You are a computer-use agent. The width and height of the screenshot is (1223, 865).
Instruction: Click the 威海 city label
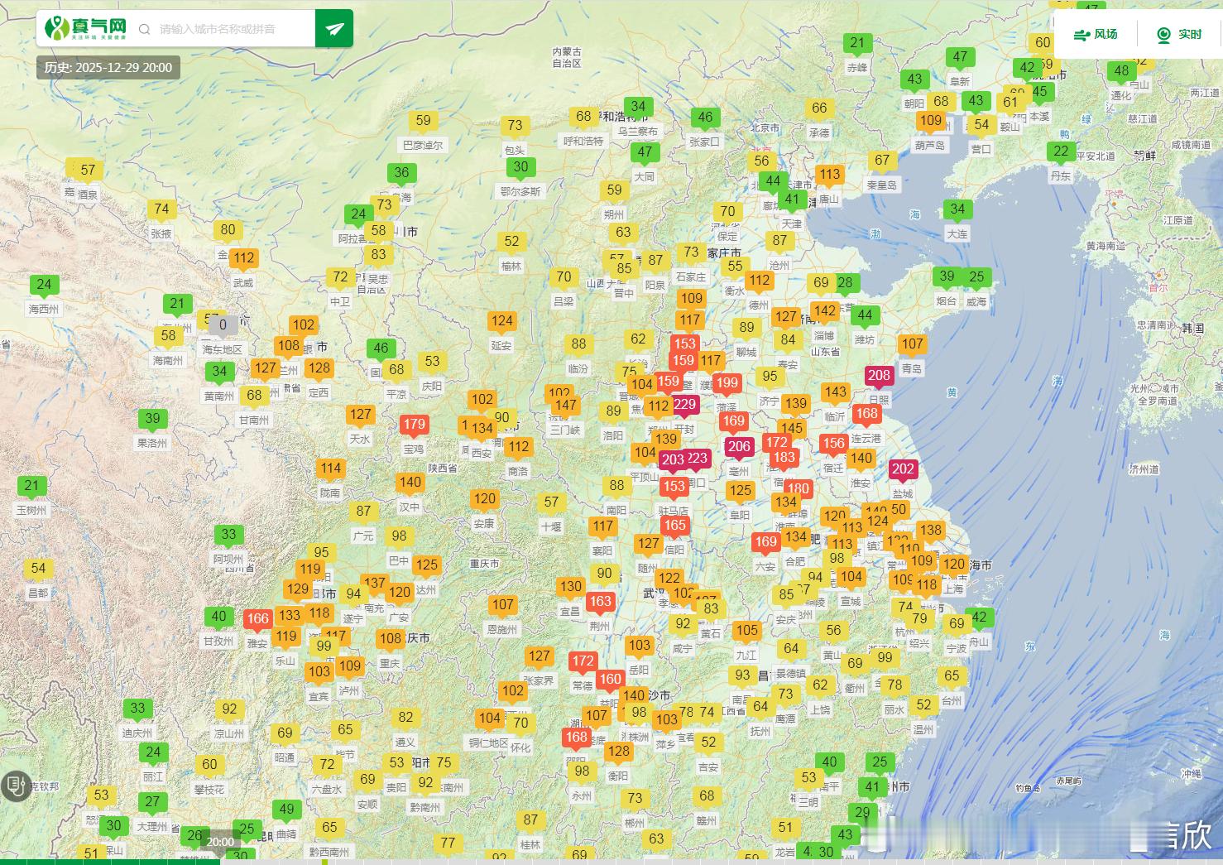976,301
